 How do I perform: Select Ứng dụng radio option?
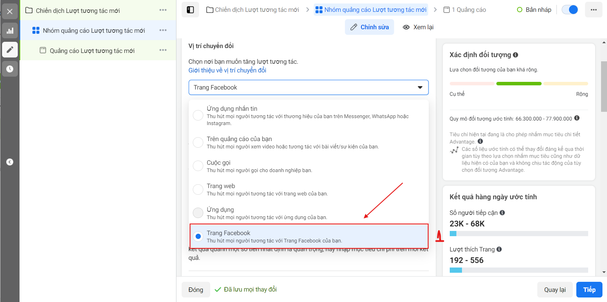[198, 212]
